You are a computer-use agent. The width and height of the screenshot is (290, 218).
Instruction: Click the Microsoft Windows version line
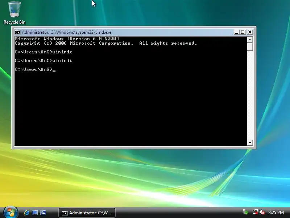click(67, 39)
